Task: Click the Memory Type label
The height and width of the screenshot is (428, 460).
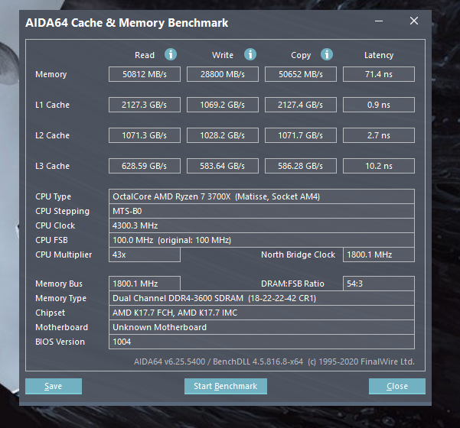Action: (x=60, y=299)
